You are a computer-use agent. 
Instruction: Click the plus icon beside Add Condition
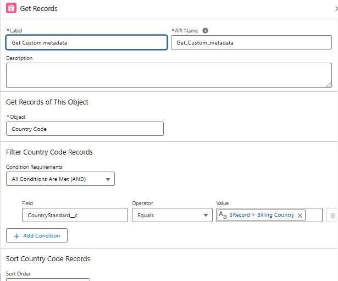point(16,236)
